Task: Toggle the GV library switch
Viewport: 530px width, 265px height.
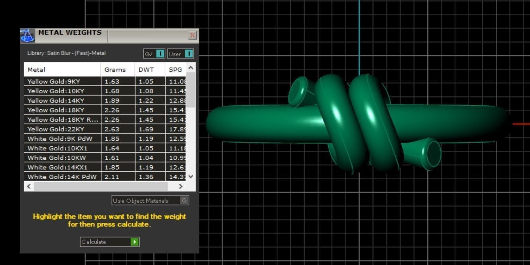Action: (154, 54)
